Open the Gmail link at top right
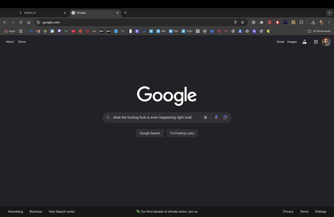 point(280,42)
